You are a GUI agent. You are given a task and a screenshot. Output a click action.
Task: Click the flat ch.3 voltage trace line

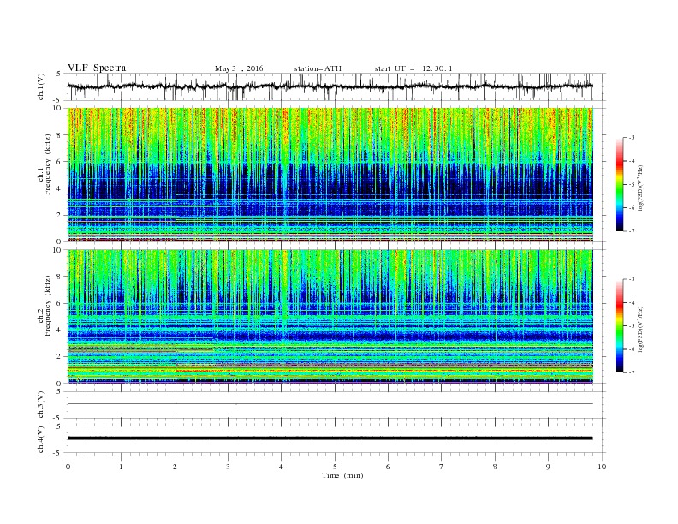click(330, 404)
